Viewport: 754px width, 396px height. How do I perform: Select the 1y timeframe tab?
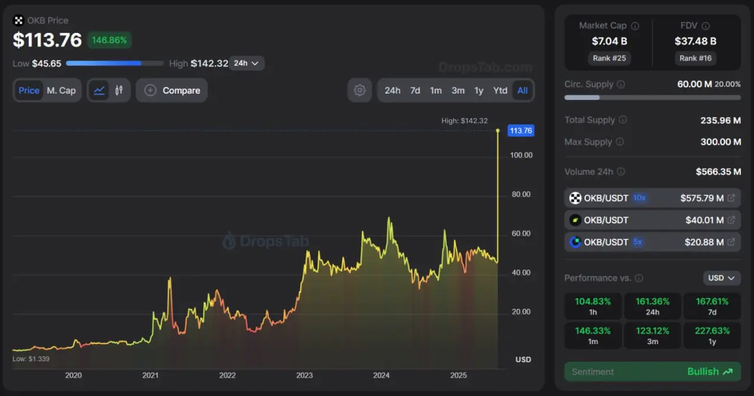[x=479, y=91]
